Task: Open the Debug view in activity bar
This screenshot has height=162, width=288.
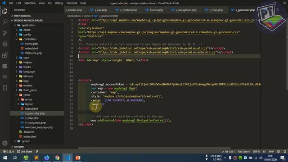Action: click(x=5, y=44)
